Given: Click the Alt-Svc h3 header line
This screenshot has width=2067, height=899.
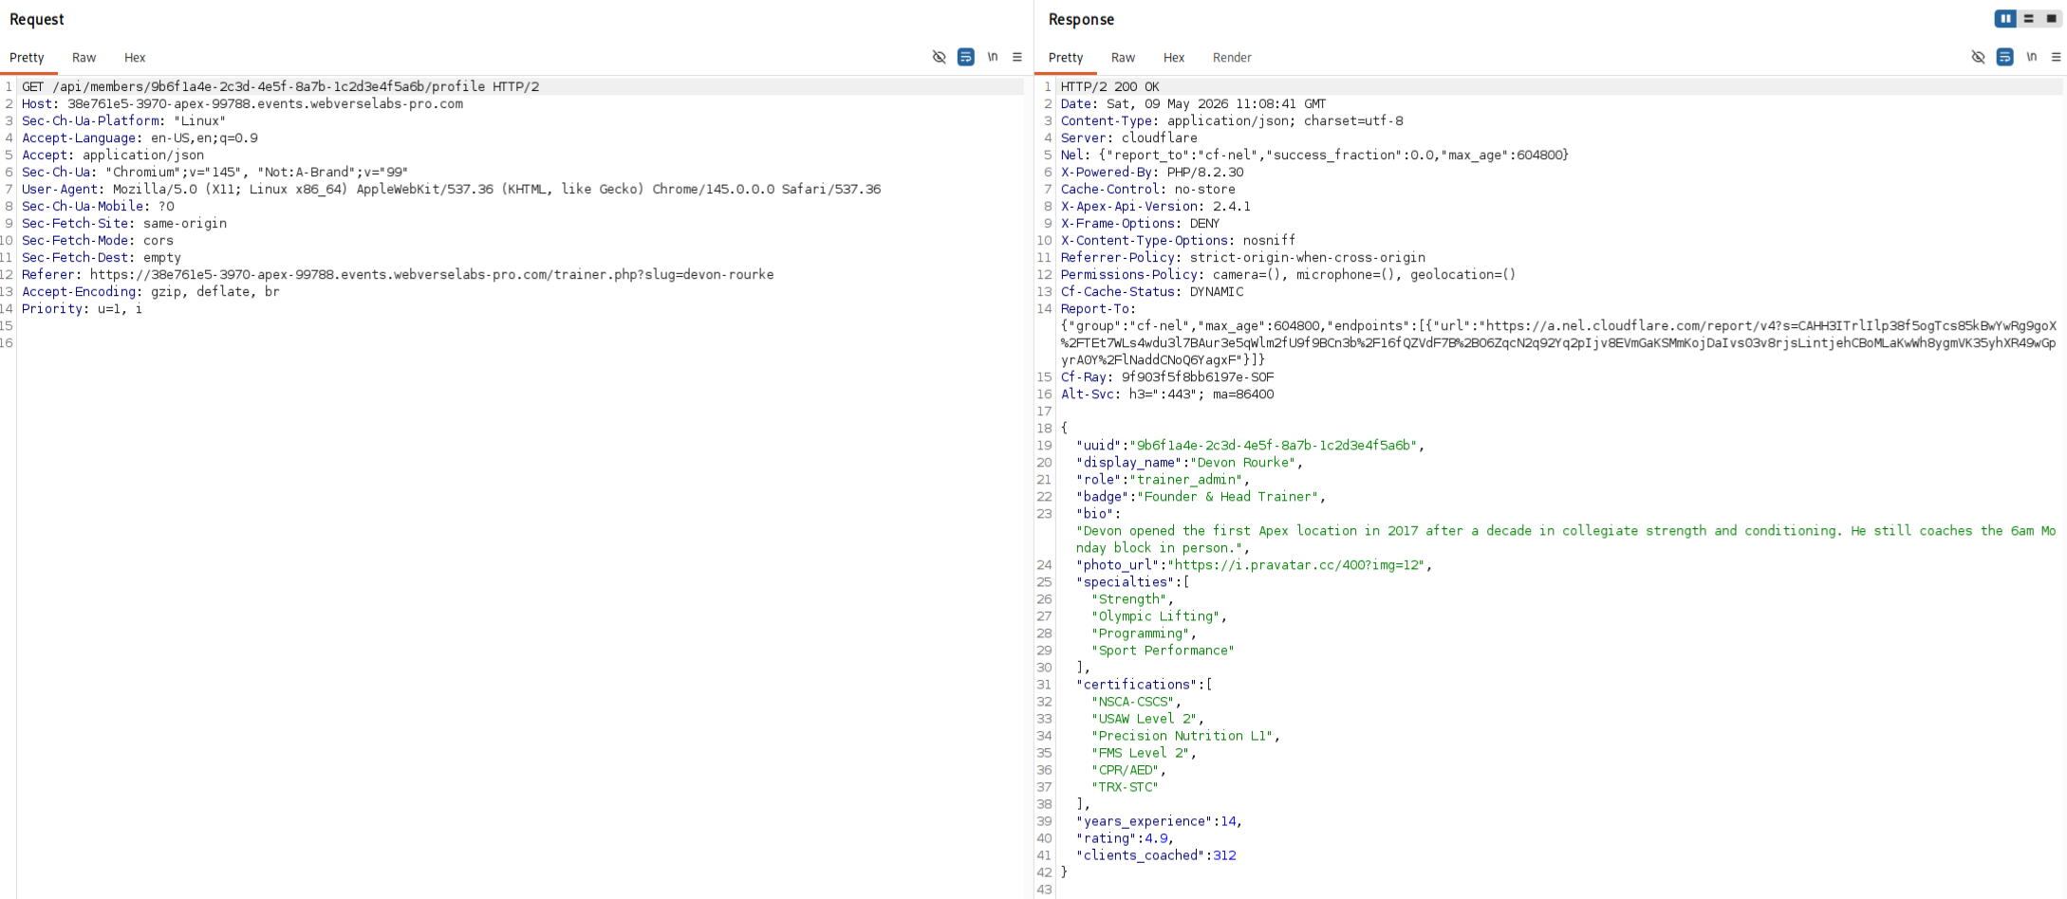Looking at the screenshot, I should tap(1167, 394).
